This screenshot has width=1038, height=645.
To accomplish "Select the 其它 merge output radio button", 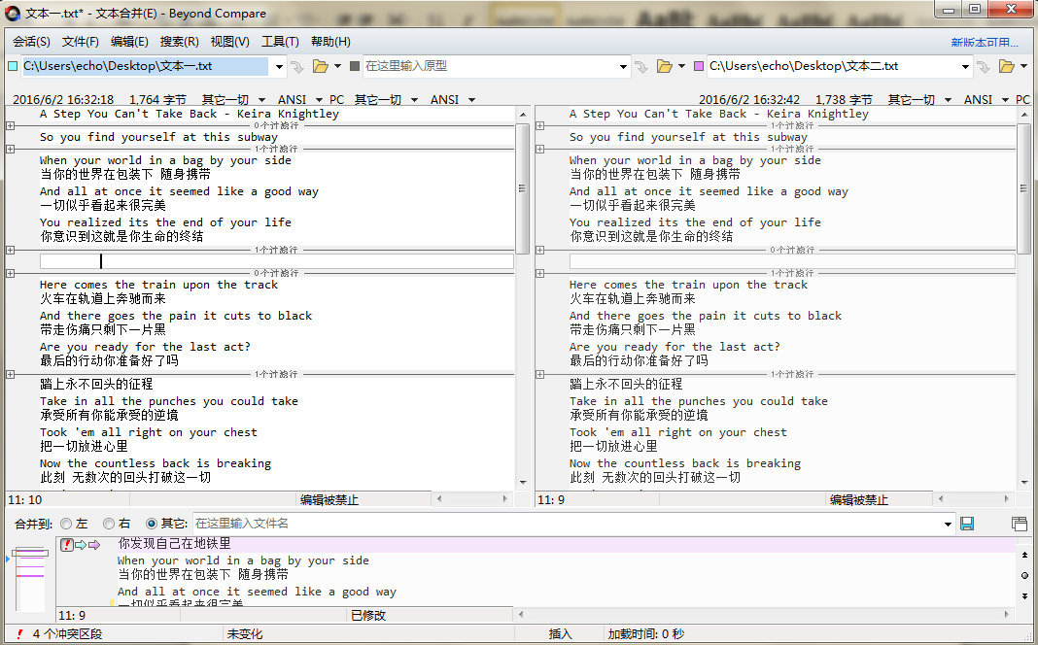I will 152,524.
